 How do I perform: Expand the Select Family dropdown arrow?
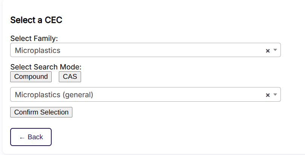point(275,50)
